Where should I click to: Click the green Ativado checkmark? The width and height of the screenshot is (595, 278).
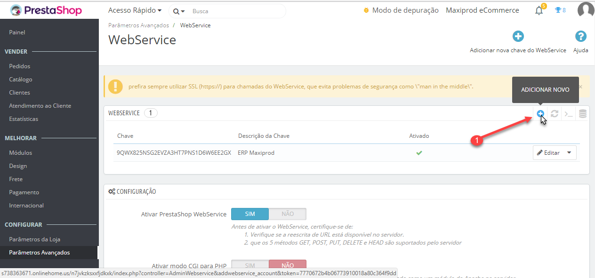click(x=419, y=153)
